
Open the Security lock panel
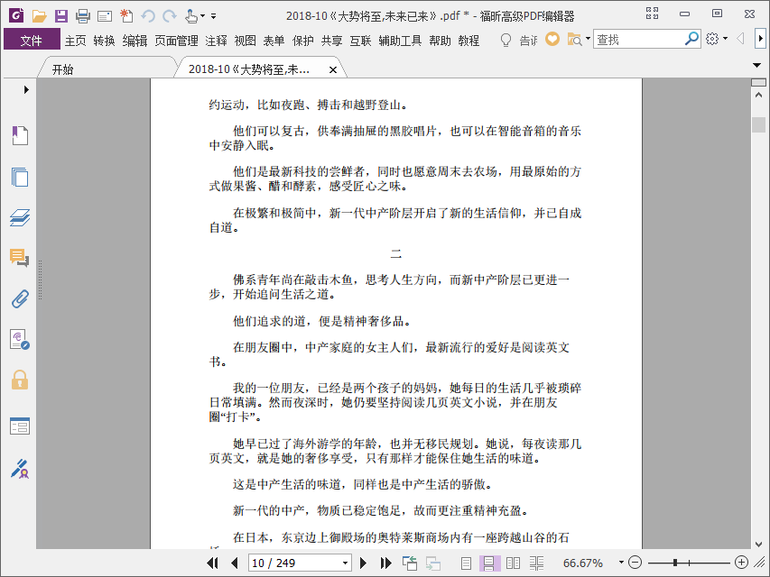coord(20,380)
